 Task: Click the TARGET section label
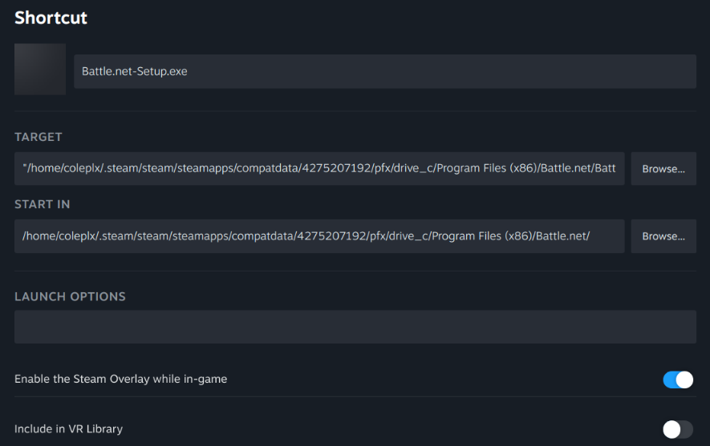(x=39, y=137)
